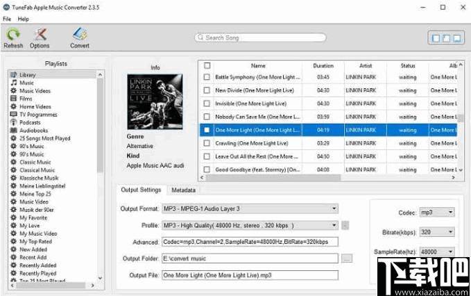
Task: Check the Battle Symphony song checkbox
Action: 207,77
